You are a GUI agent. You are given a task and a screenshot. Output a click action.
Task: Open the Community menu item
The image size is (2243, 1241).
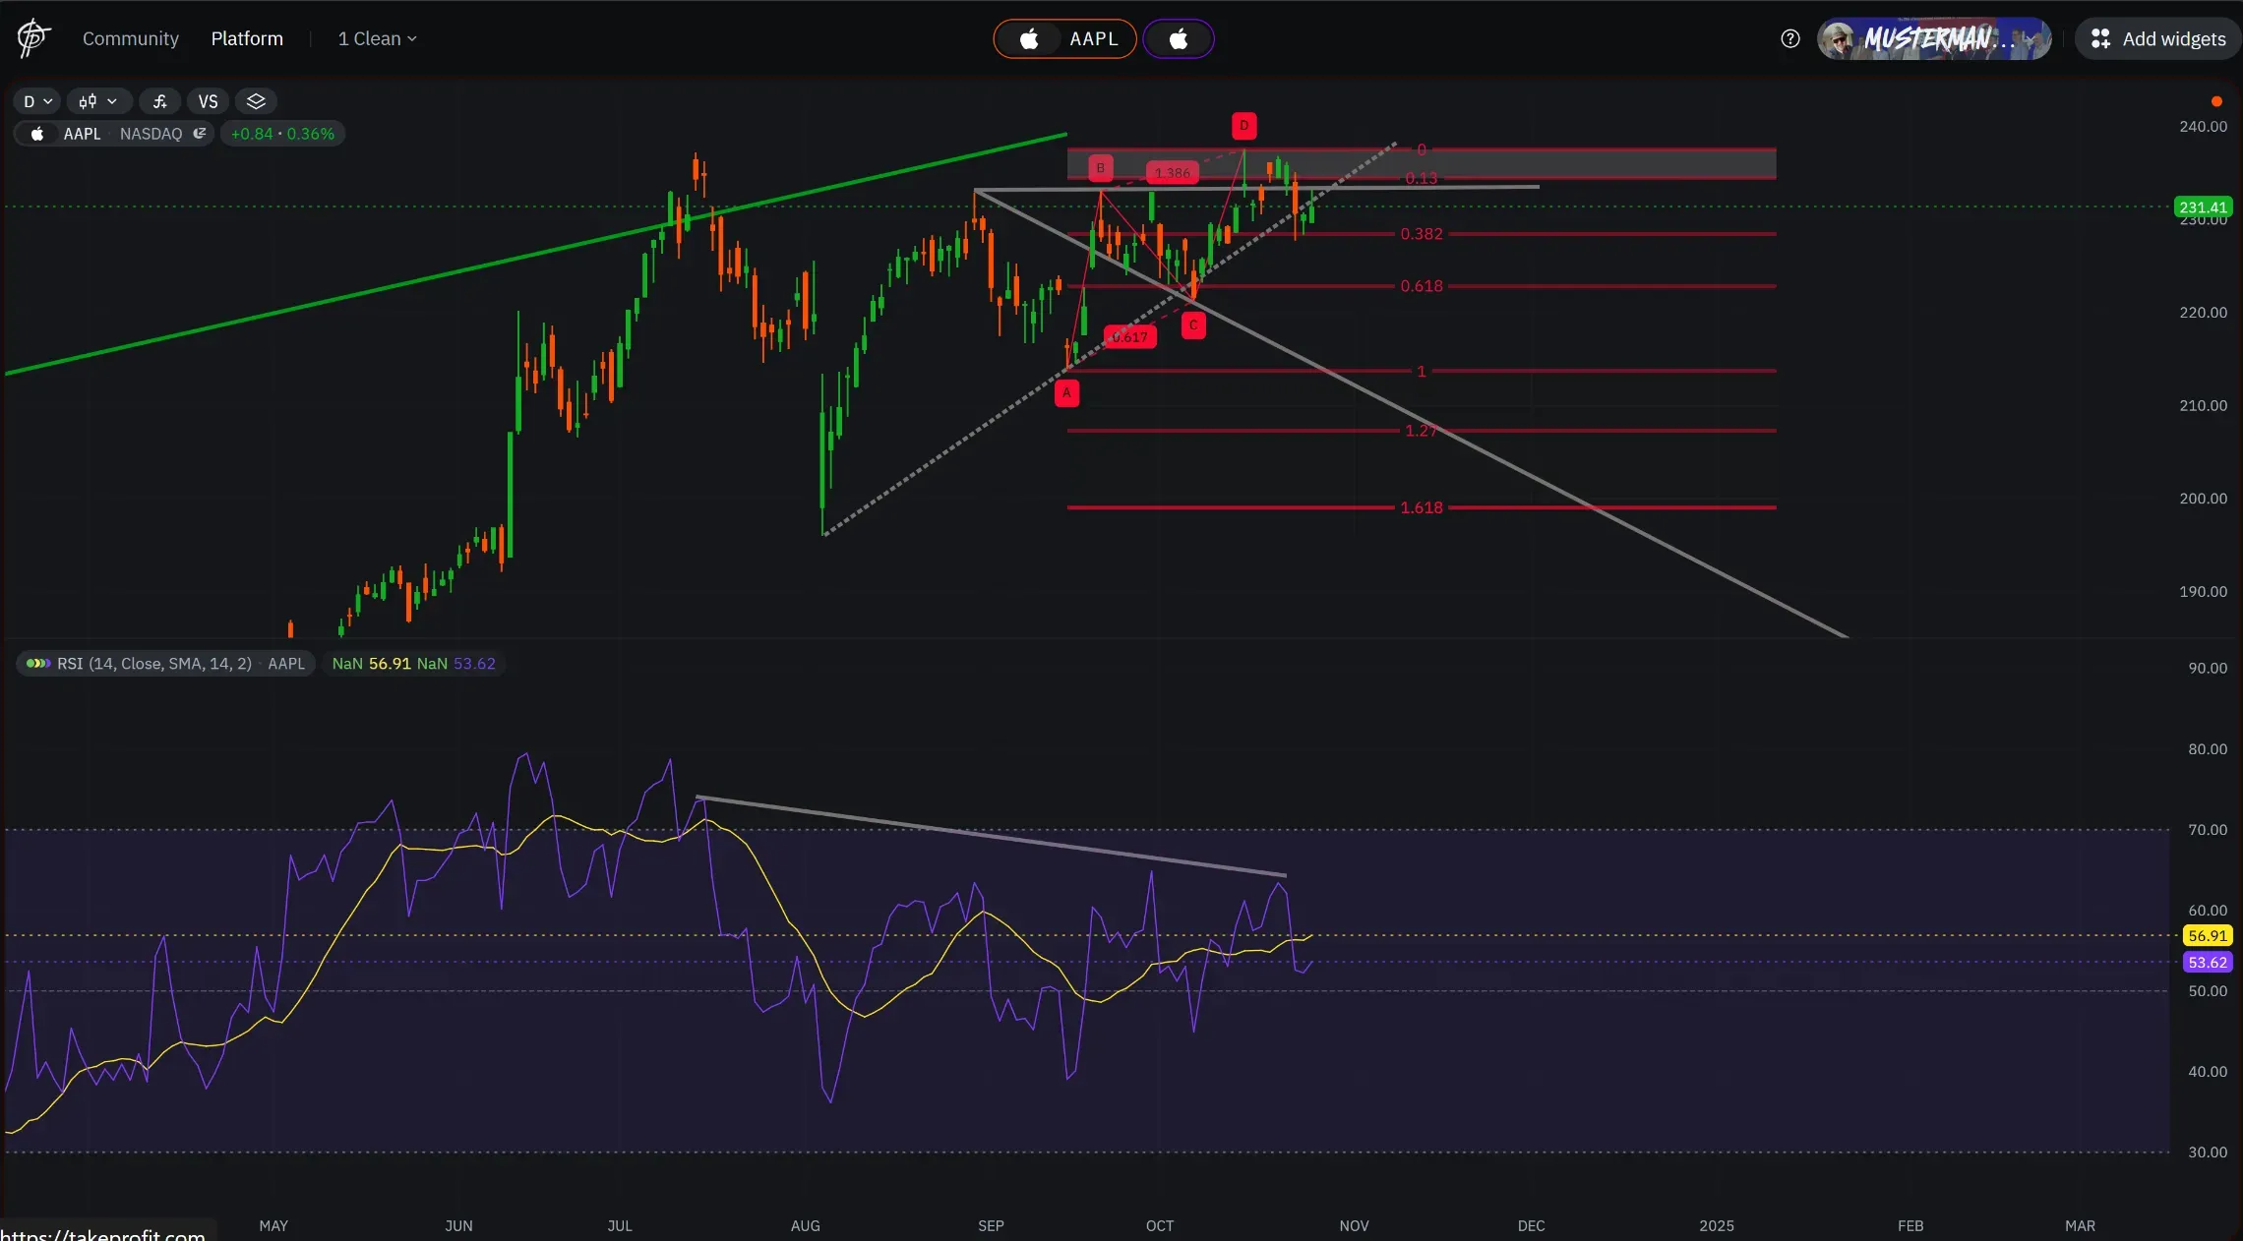pyautogui.click(x=130, y=38)
